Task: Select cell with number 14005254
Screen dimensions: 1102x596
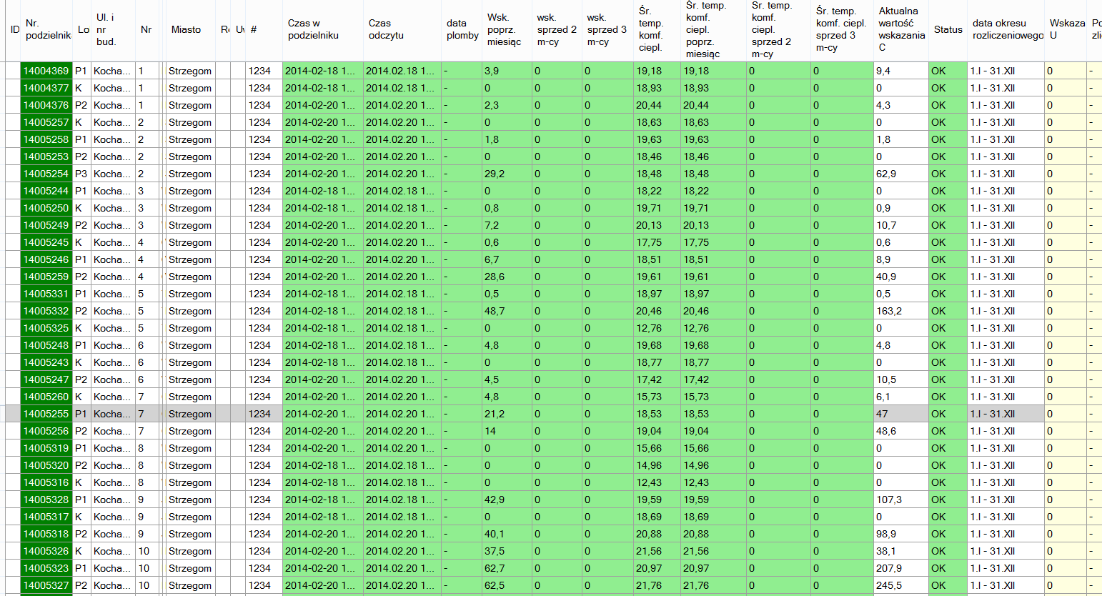Action: click(46, 174)
